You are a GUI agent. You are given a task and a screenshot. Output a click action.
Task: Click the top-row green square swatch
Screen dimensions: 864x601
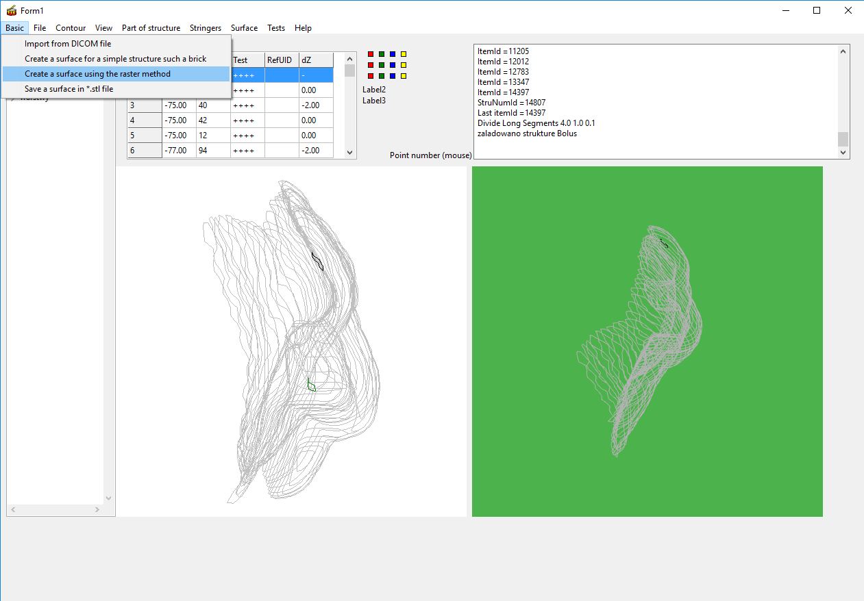coord(382,54)
